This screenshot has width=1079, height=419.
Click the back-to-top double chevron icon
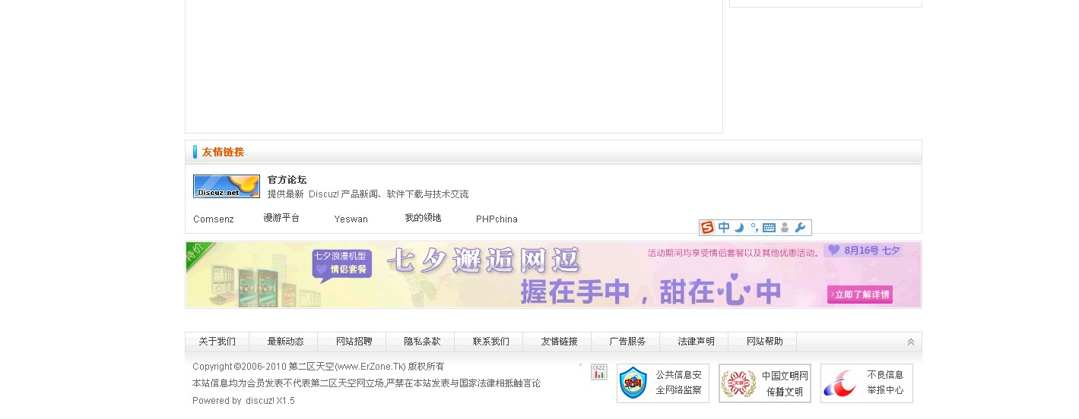pyautogui.click(x=911, y=342)
